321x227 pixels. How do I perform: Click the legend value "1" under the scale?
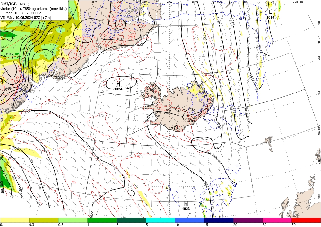click(88, 225)
